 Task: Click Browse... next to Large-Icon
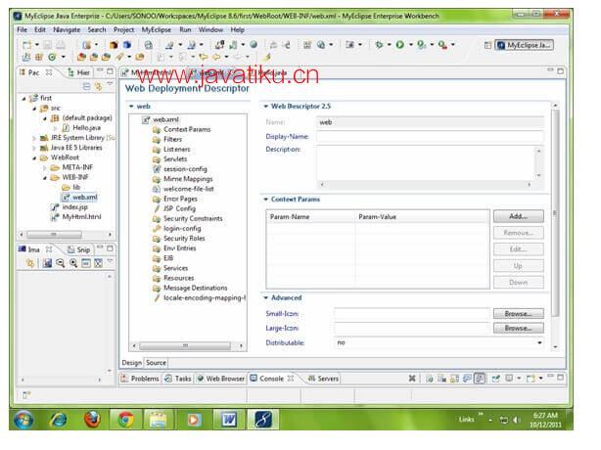518,329
